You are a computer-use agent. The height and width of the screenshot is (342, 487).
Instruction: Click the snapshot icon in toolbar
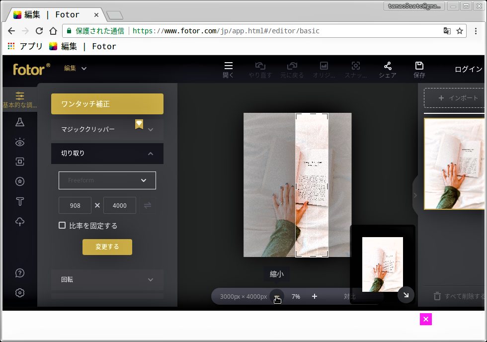(x=356, y=66)
